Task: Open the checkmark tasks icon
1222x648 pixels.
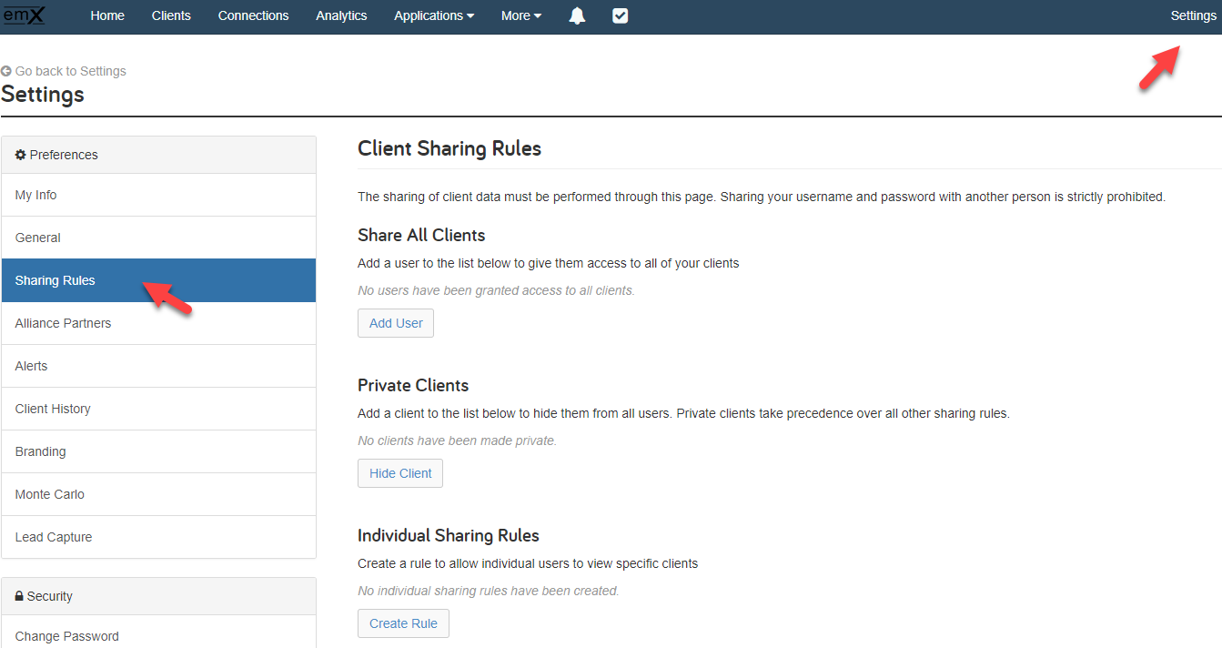Action: (621, 15)
